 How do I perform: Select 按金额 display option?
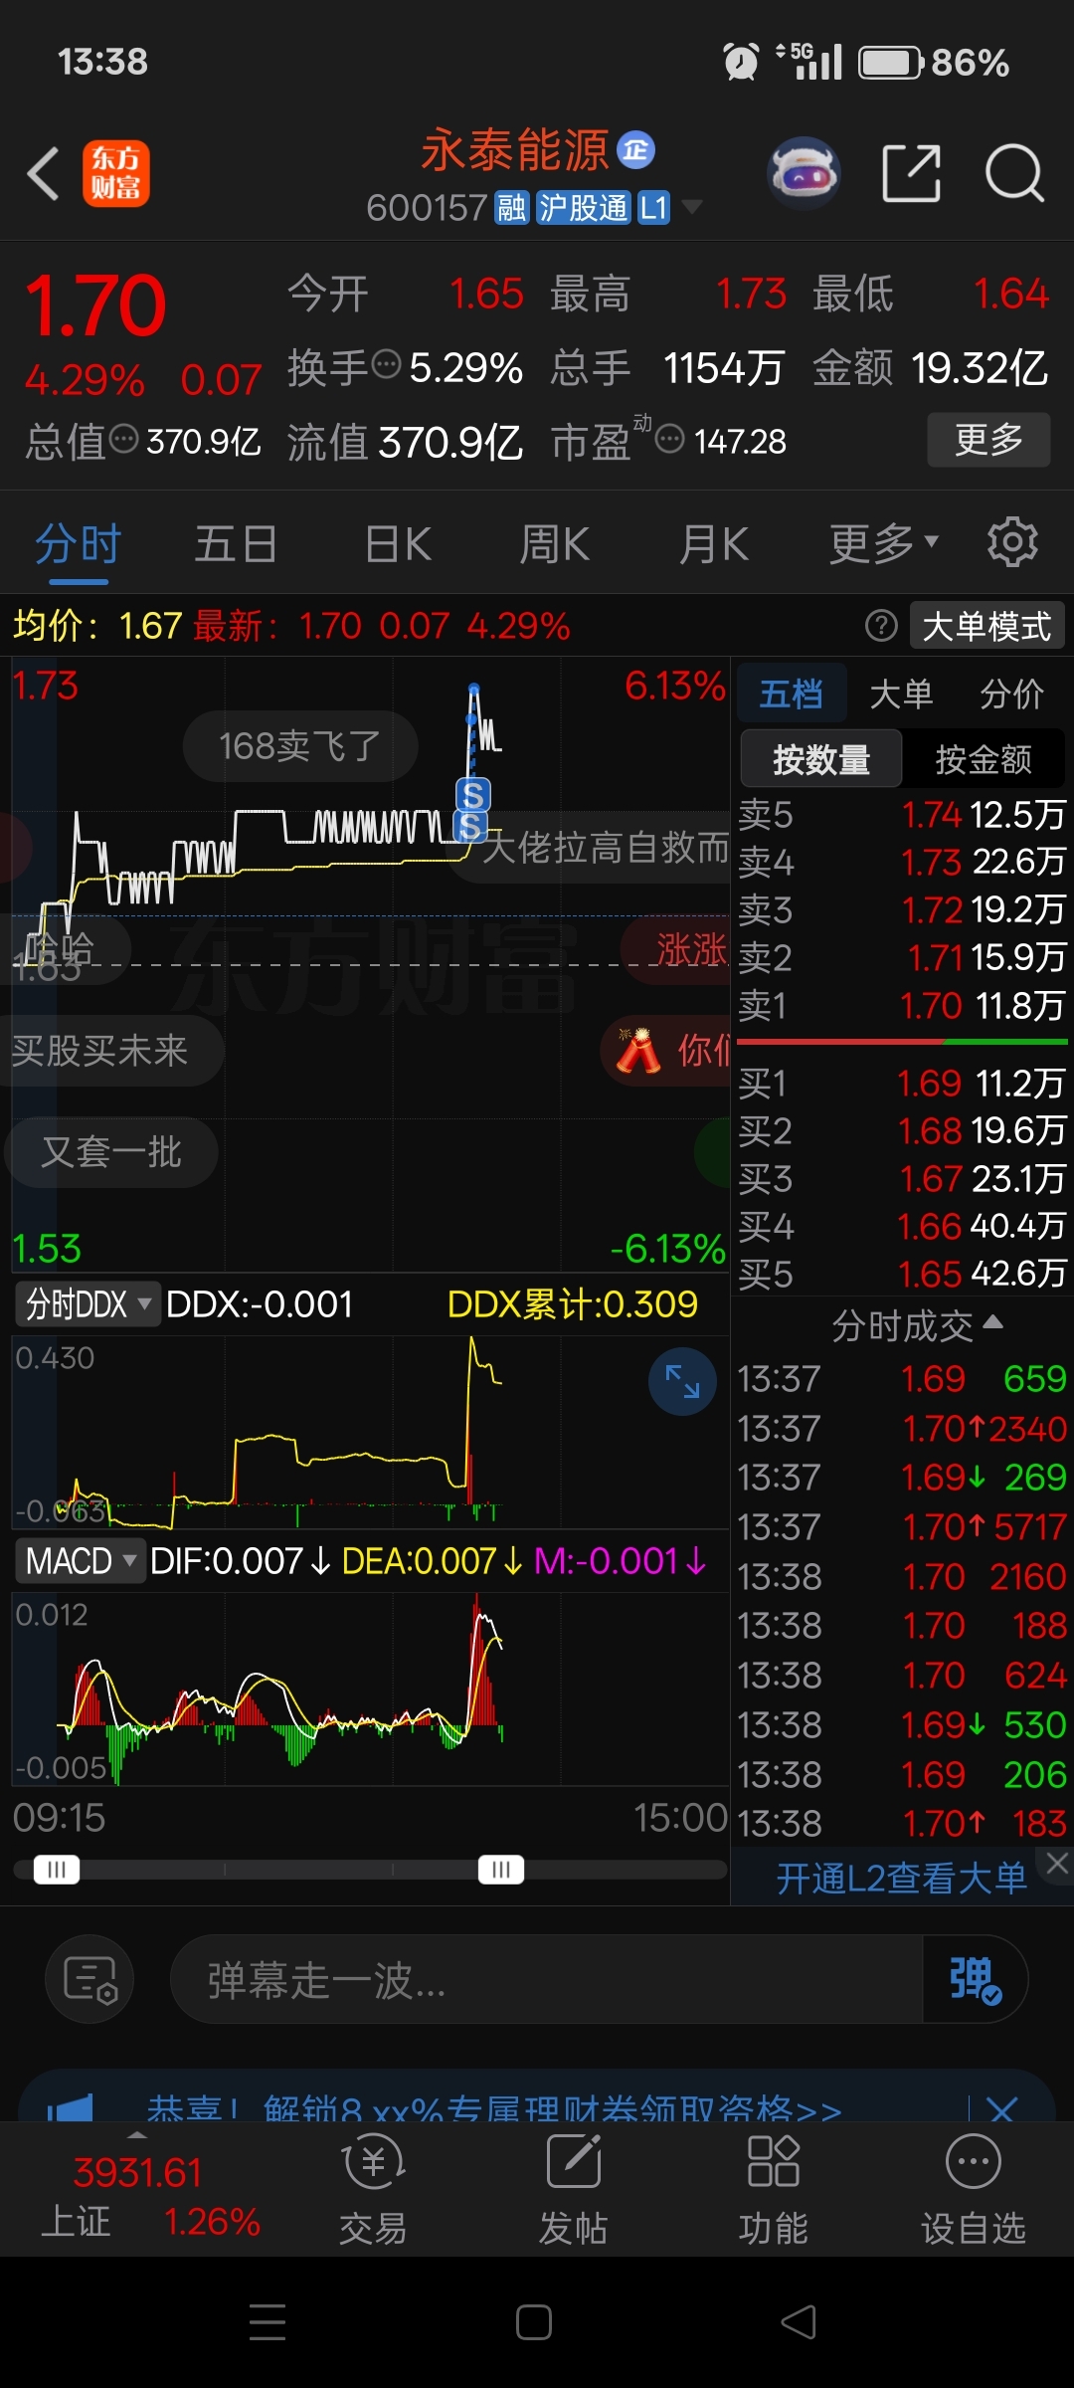pyautogui.click(x=983, y=759)
